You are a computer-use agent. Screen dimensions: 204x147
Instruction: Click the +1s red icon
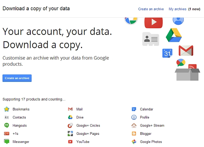(x=6, y=134)
